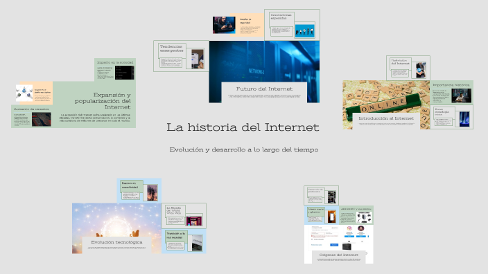
Task: Click the dark screen image beside Desarrollo de protocolos
Action: 331,197
